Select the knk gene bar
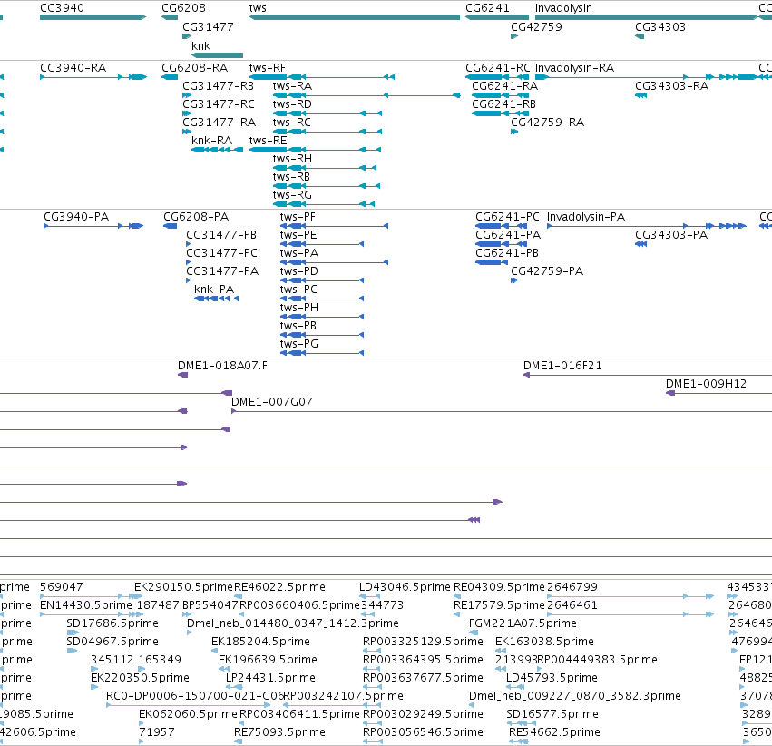Screen dimensions: 772x746 click(217, 55)
